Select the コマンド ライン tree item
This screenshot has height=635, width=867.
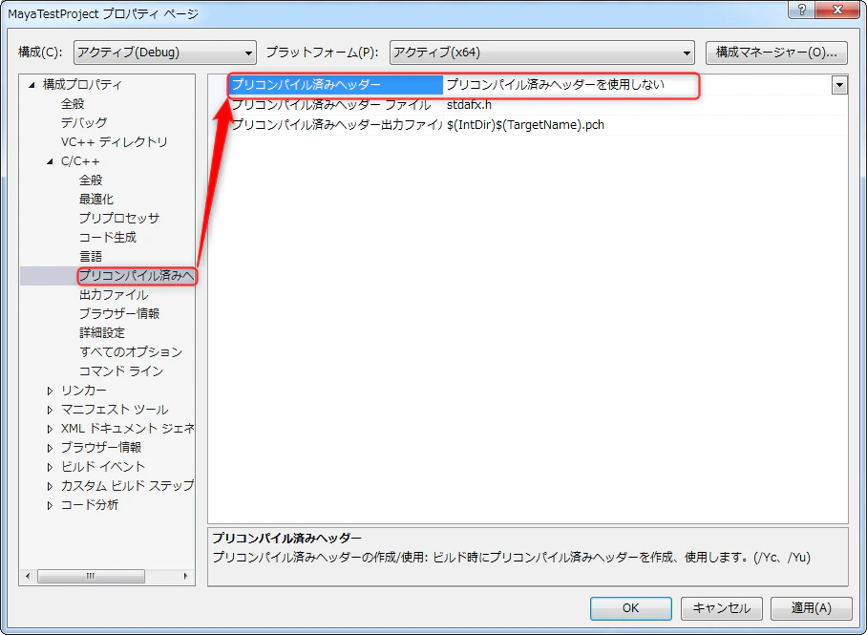[121, 371]
